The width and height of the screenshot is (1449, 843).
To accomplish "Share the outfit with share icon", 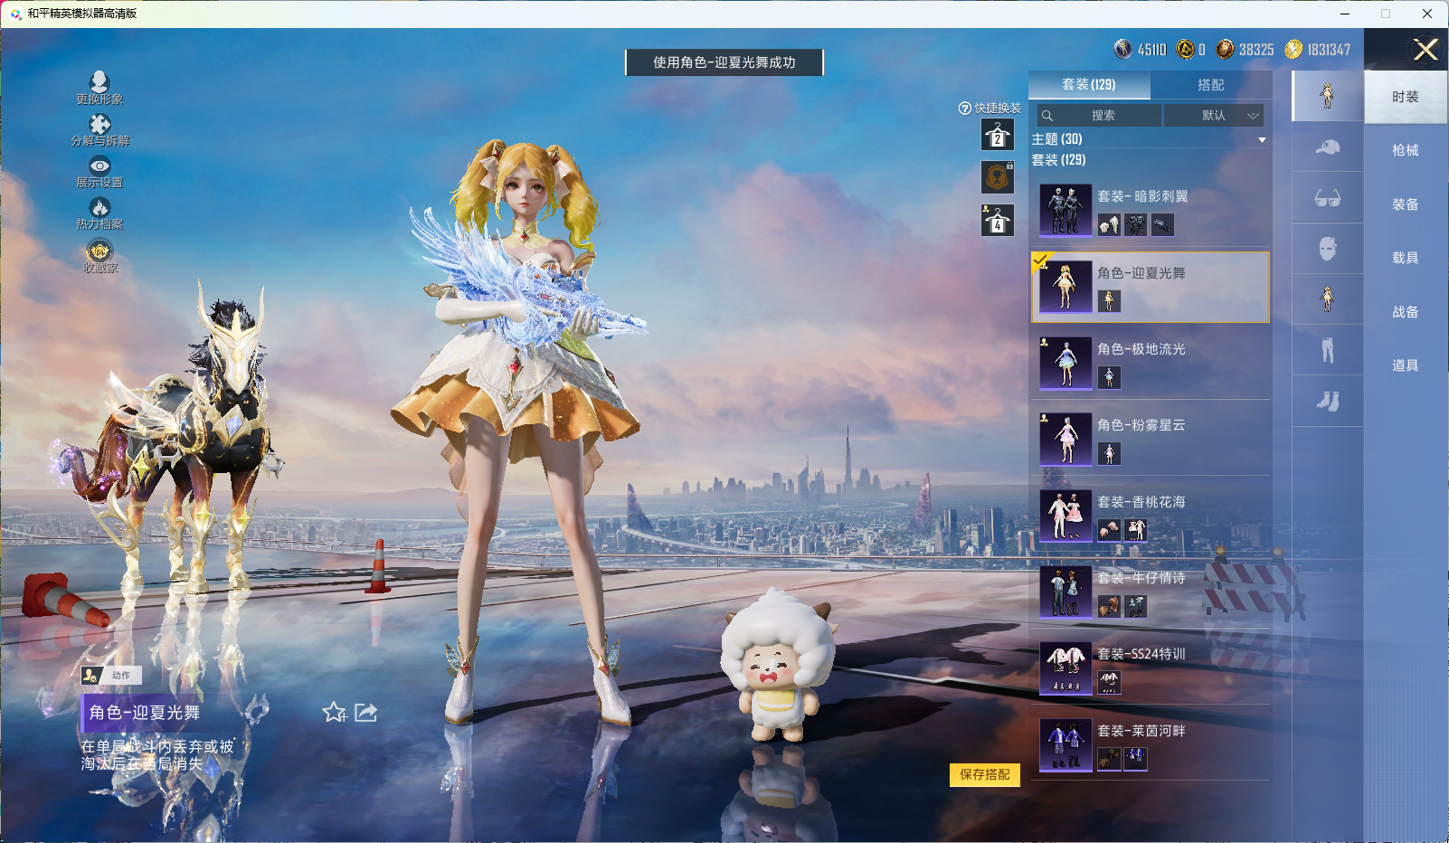I will pyautogui.click(x=365, y=713).
